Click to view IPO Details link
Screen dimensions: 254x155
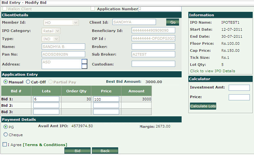(x=212, y=71)
